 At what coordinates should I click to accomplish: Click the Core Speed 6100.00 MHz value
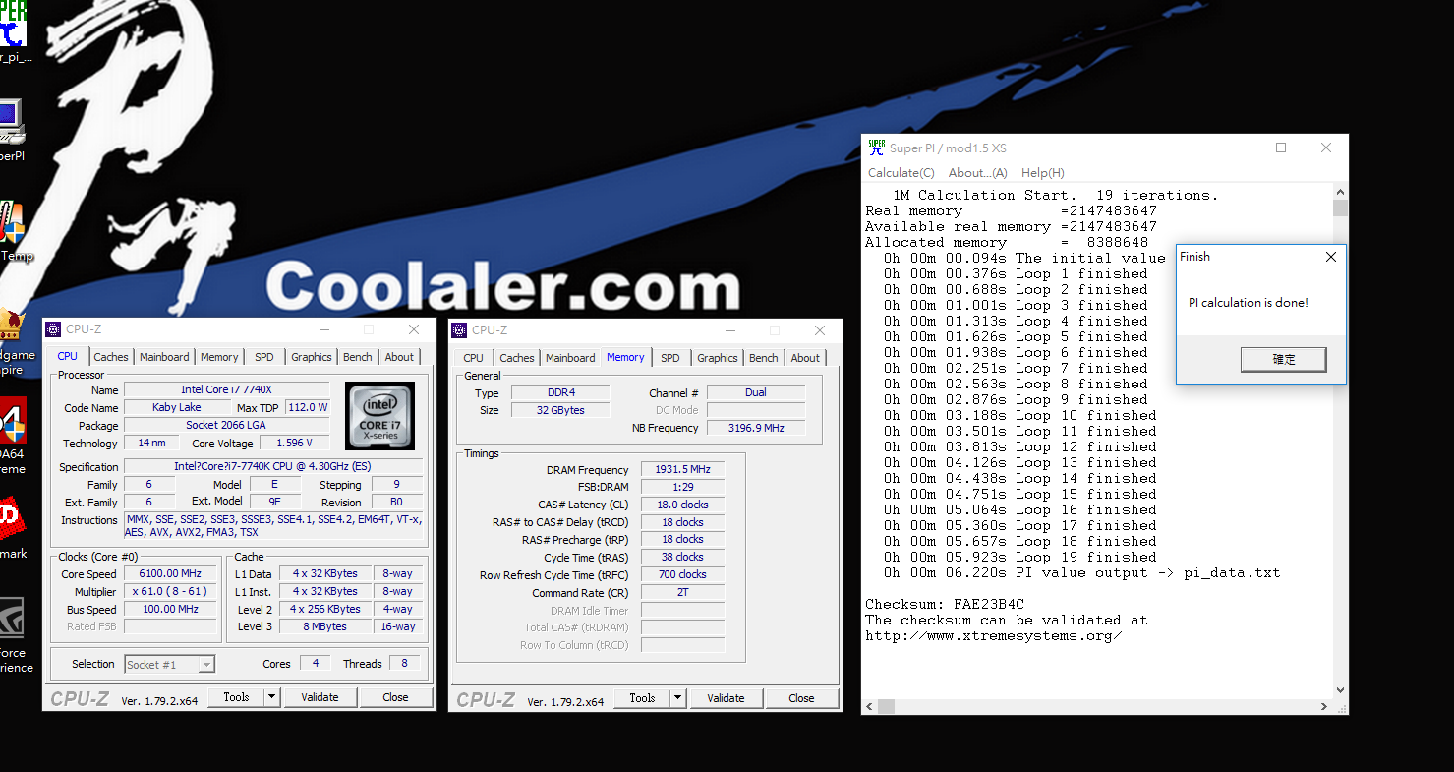point(171,573)
